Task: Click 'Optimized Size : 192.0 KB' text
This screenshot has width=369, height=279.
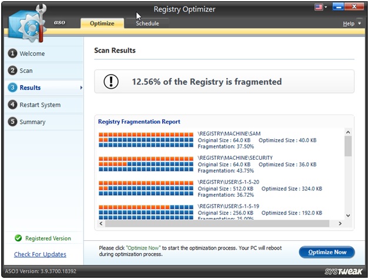Action: 292,213
